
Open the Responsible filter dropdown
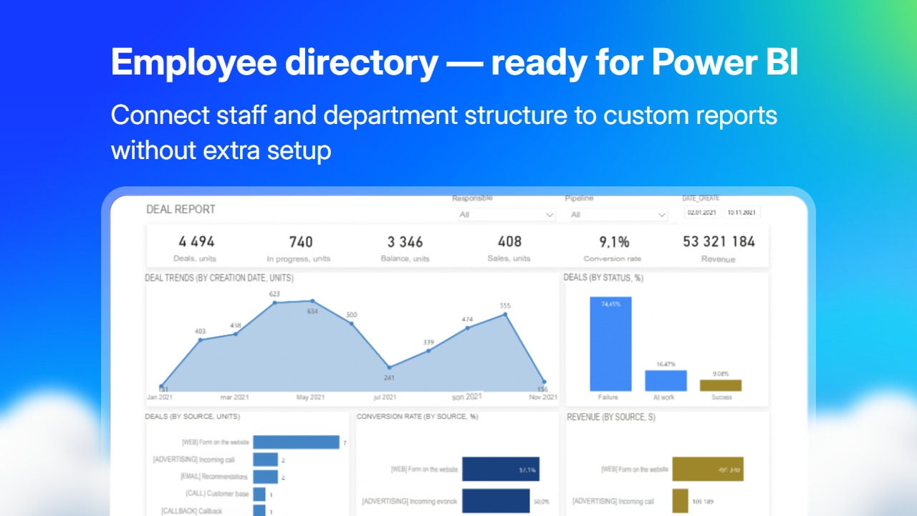point(507,214)
